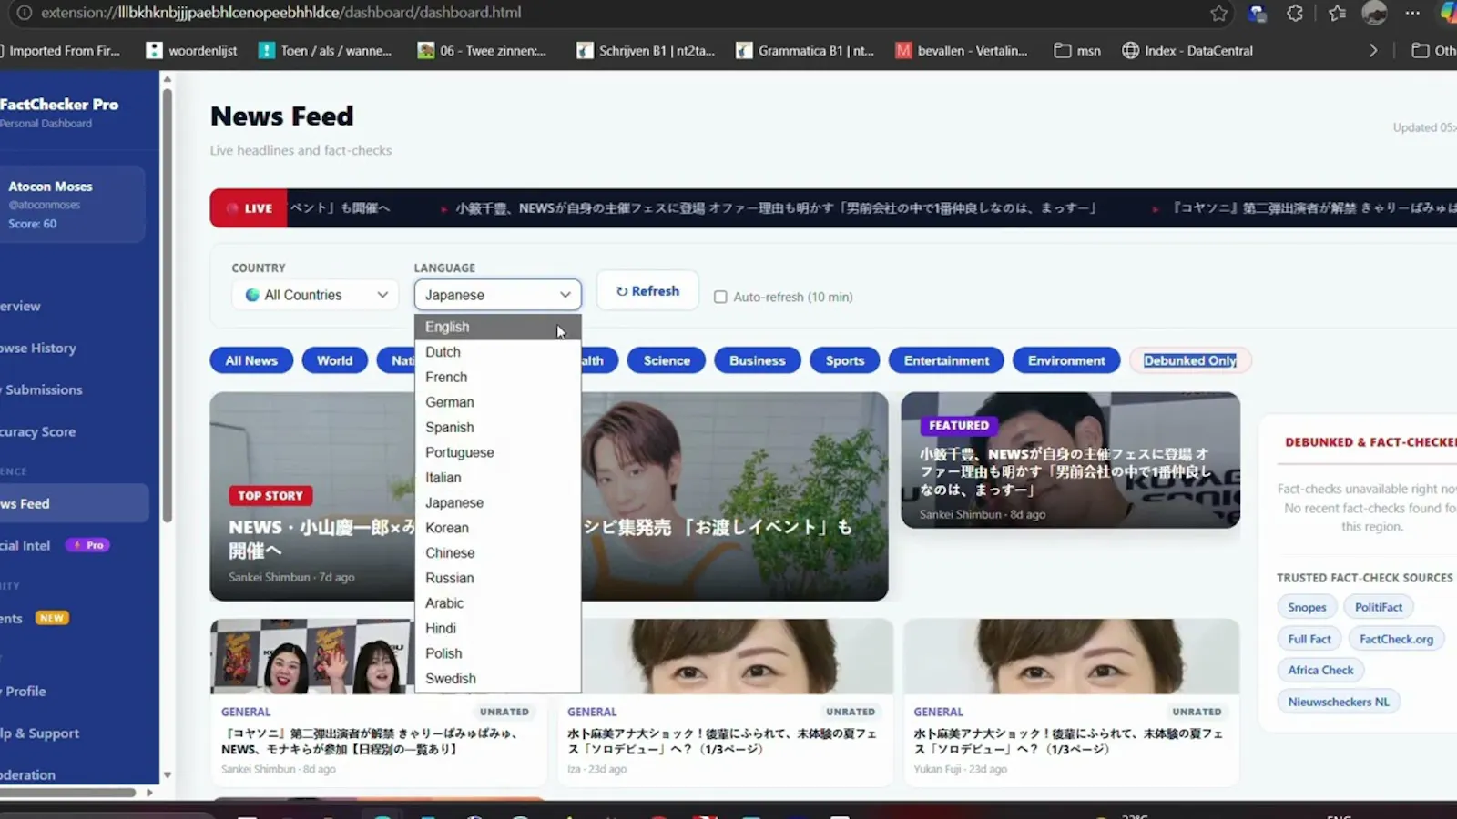
Task: Click the favorites star icon in address bar
Action: [x=1218, y=13]
